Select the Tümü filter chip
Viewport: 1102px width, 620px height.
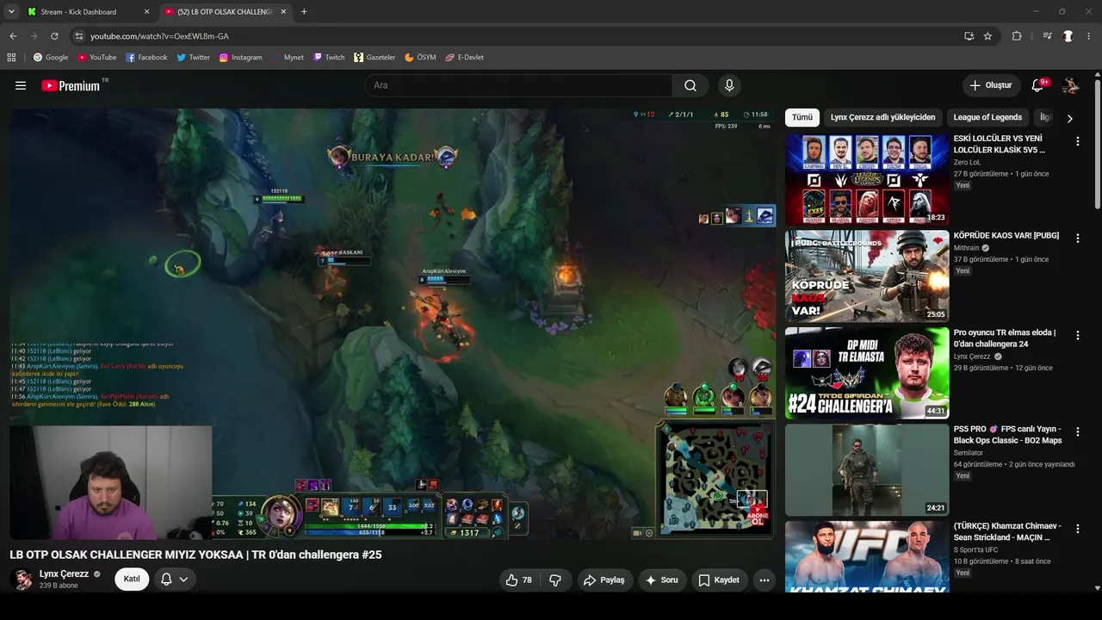click(802, 117)
